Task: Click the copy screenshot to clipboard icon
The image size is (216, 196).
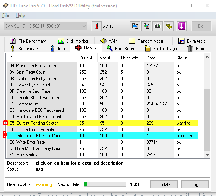Action: pos(146,26)
